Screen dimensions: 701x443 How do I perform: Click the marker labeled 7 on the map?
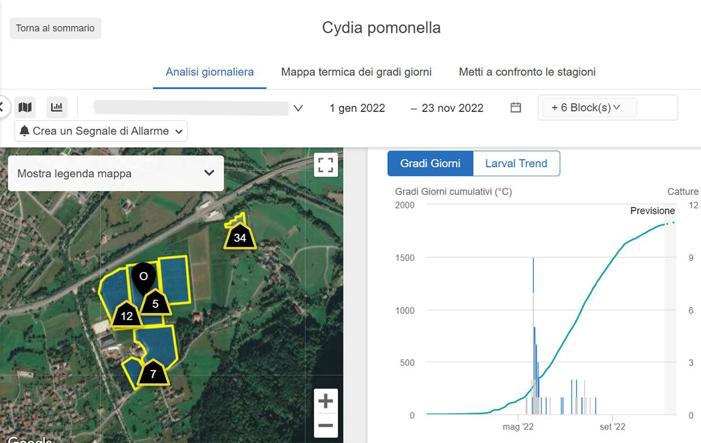coord(153,374)
